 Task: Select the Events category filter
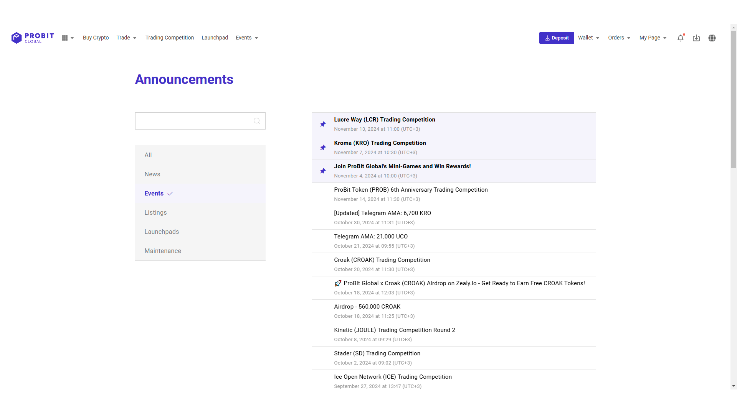[154, 193]
